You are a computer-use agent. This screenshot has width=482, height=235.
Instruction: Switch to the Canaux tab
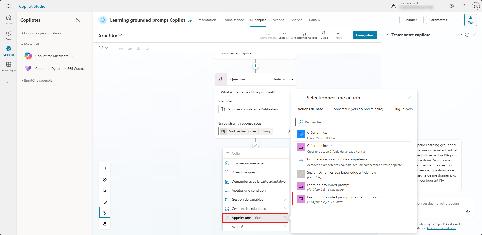click(315, 20)
